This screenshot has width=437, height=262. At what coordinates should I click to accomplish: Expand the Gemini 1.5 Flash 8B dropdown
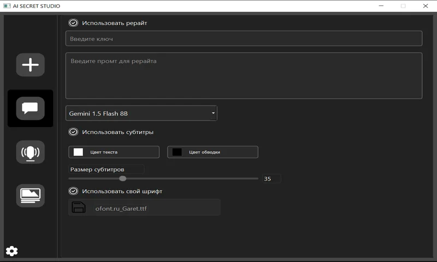coord(141,114)
